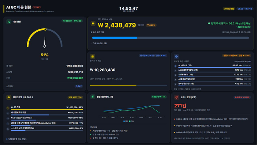Click the green '51% 사용' badge
Viewport: 257px width, 145px height.
pos(72,21)
